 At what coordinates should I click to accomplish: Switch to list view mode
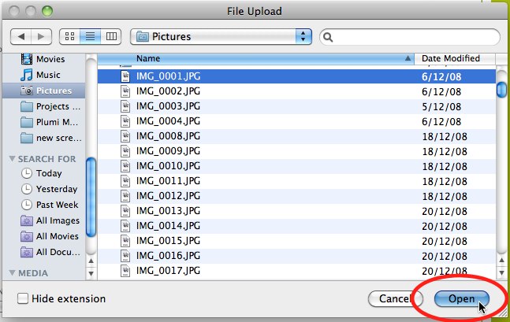(x=91, y=36)
